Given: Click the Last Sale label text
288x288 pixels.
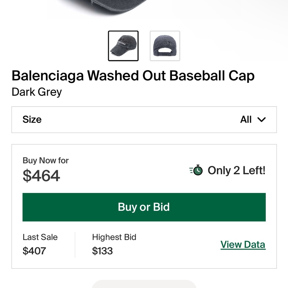Looking at the screenshot, I should (40, 237).
